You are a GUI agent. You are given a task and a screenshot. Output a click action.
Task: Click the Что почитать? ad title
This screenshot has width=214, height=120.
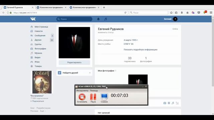37,96
